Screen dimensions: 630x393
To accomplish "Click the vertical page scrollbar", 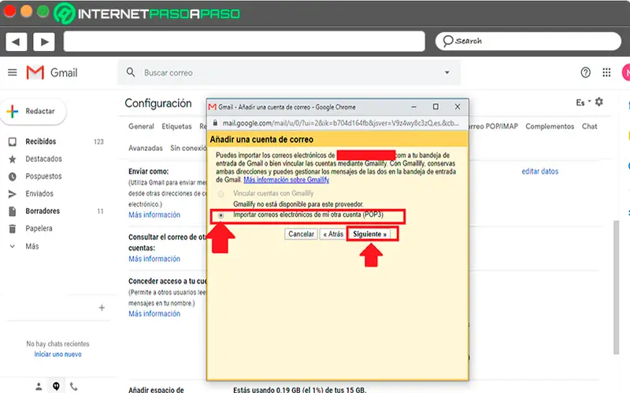I will [616, 287].
